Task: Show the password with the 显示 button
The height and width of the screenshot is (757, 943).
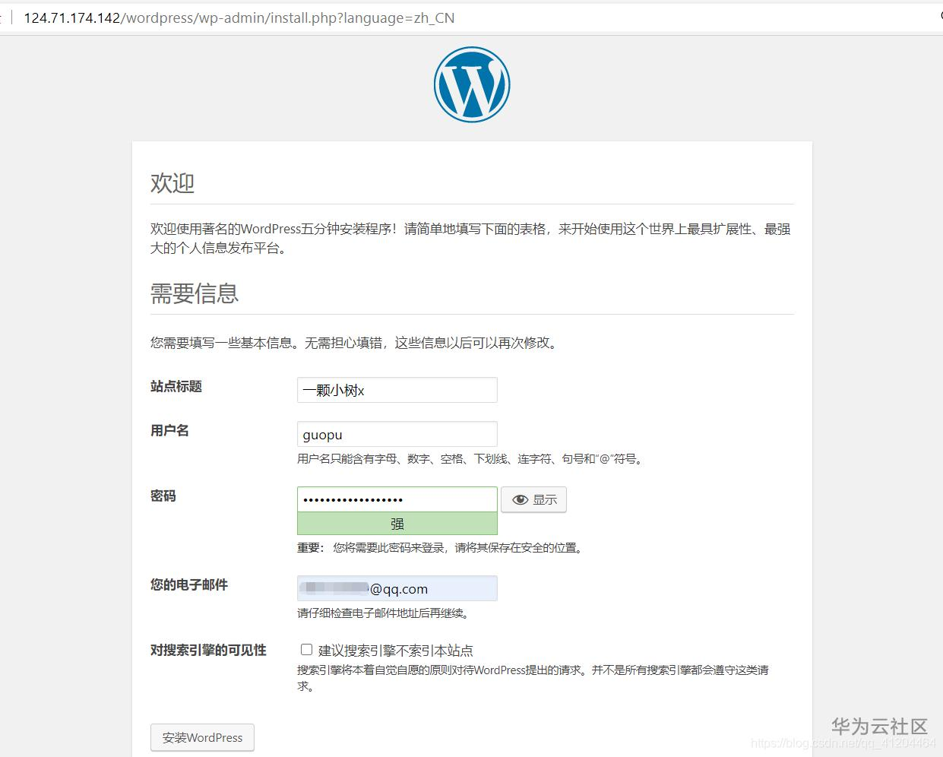Action: tap(533, 499)
